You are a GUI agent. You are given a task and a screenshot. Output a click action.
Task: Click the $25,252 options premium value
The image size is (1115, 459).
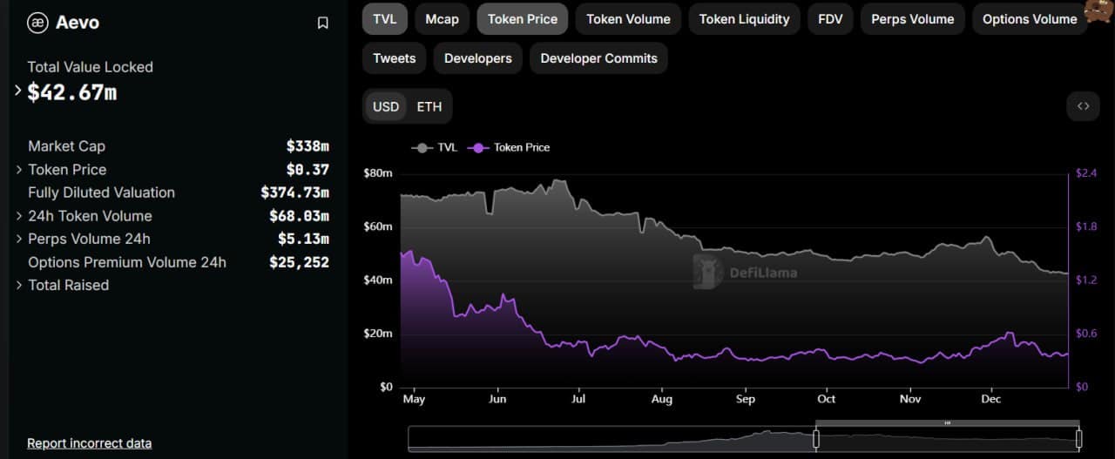click(x=299, y=262)
